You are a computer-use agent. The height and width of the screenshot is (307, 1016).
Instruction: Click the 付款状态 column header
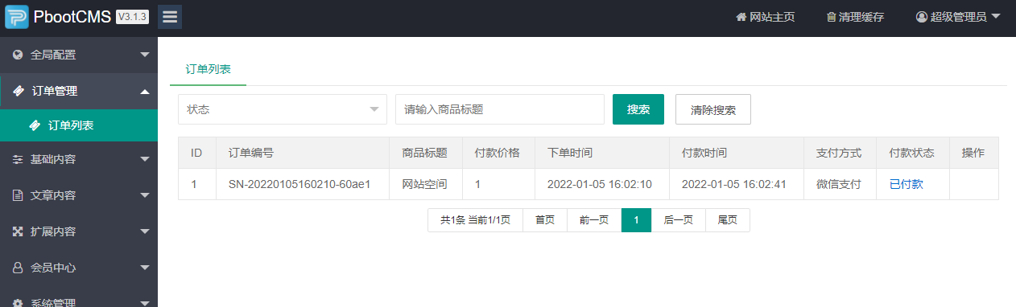(912, 153)
